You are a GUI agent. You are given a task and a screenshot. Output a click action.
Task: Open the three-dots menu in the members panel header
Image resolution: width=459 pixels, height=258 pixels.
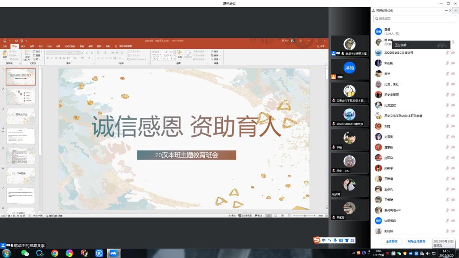click(446, 10)
